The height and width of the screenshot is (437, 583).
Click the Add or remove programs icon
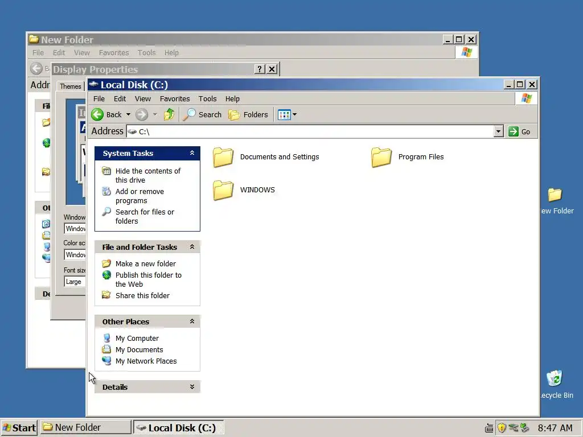pos(106,191)
